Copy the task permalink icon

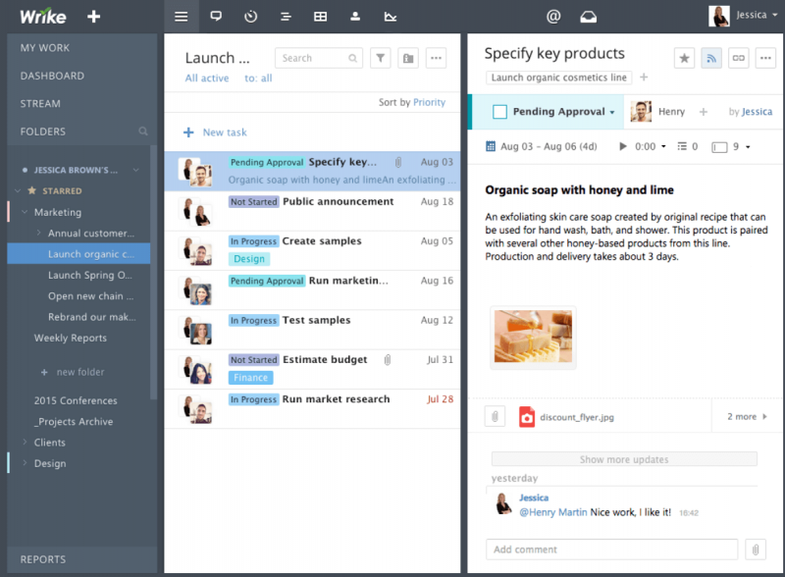point(739,58)
